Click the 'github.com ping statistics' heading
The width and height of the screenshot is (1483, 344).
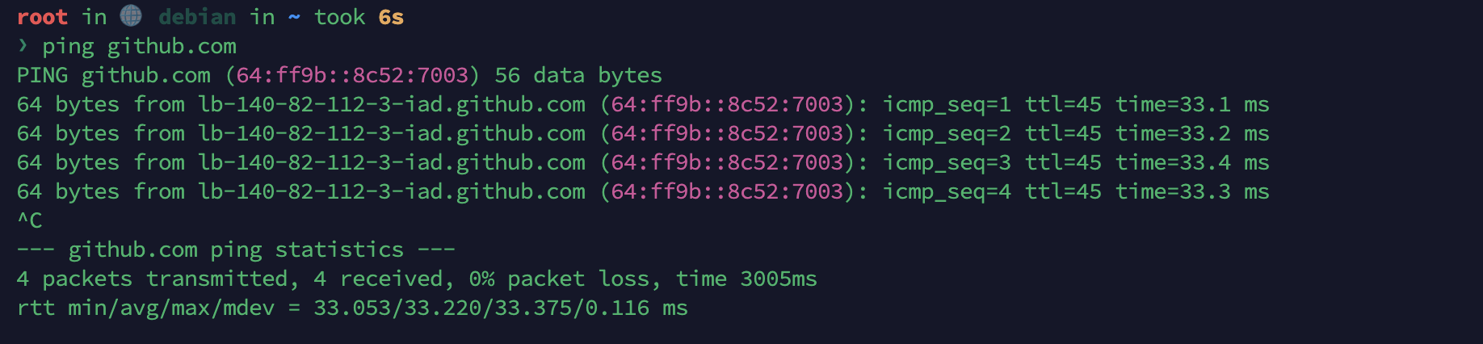[x=236, y=250]
